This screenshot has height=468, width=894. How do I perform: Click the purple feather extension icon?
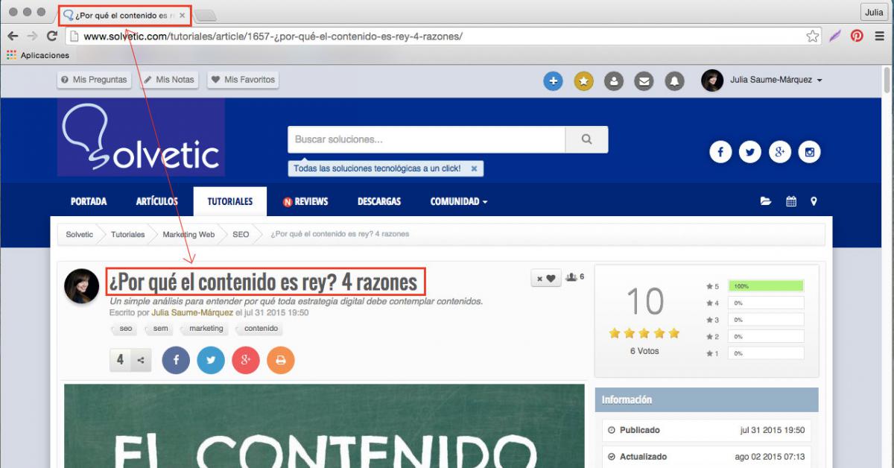(836, 36)
